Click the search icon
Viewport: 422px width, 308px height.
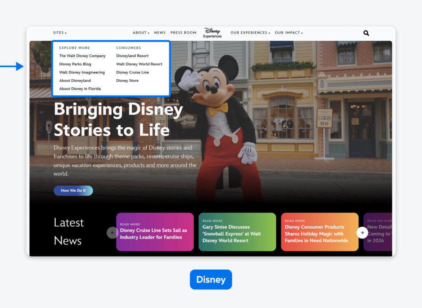366,33
